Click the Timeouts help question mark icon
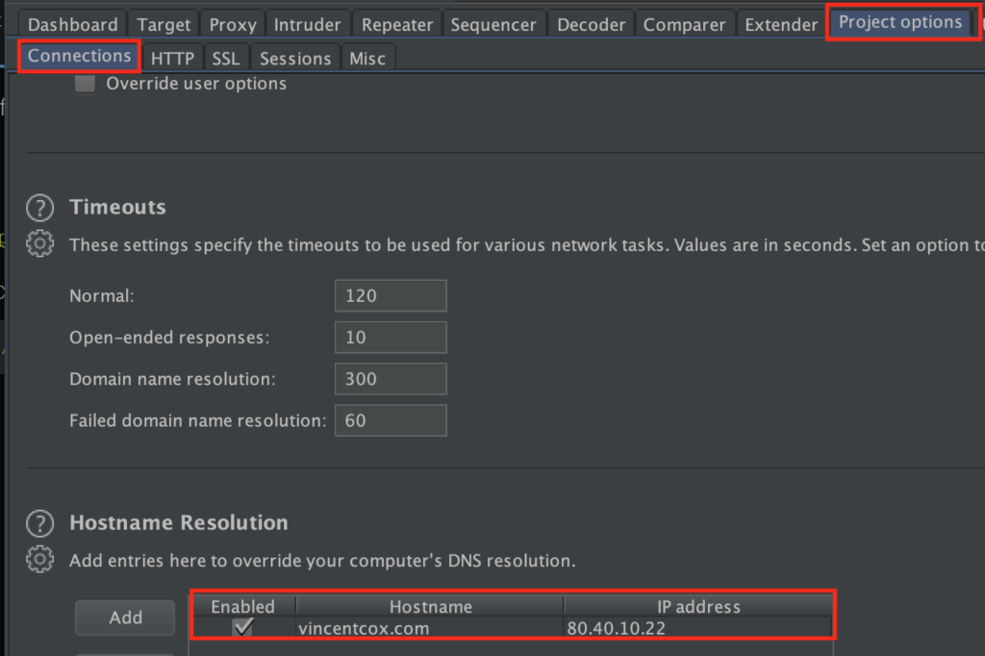 (x=39, y=207)
